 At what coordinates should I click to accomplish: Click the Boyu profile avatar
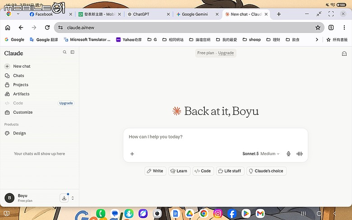pos(9,198)
